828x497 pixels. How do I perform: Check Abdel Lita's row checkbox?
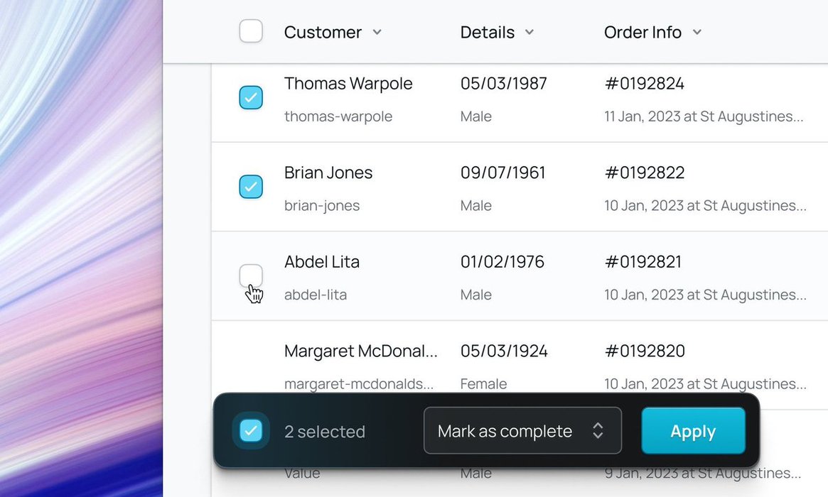(251, 275)
